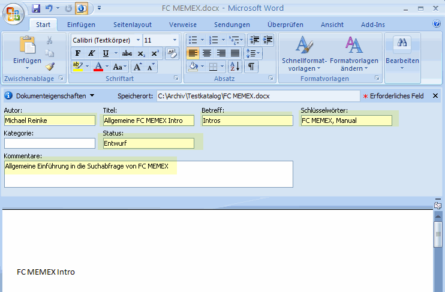Shrink the font size

click(x=151, y=67)
